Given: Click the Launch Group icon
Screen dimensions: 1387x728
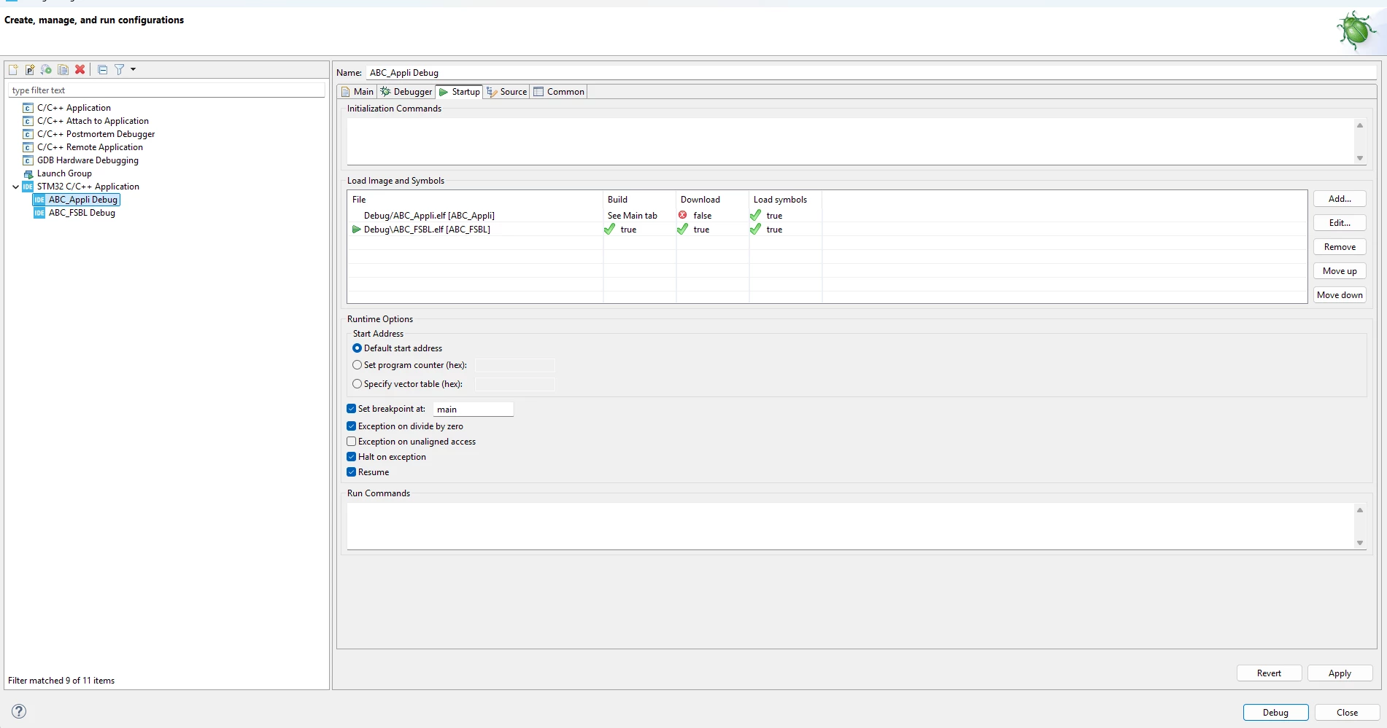Looking at the screenshot, I should coord(28,173).
